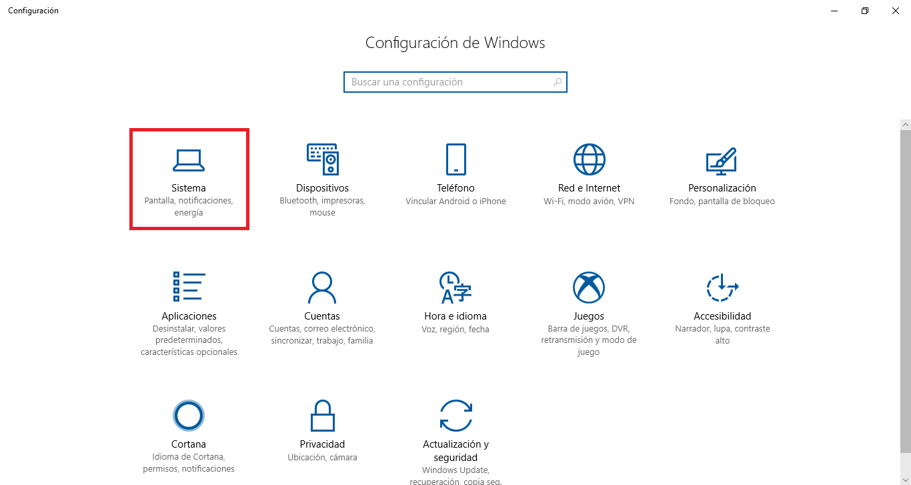The image size is (911, 485).
Task: Click the Cortana label
Action: click(x=189, y=444)
